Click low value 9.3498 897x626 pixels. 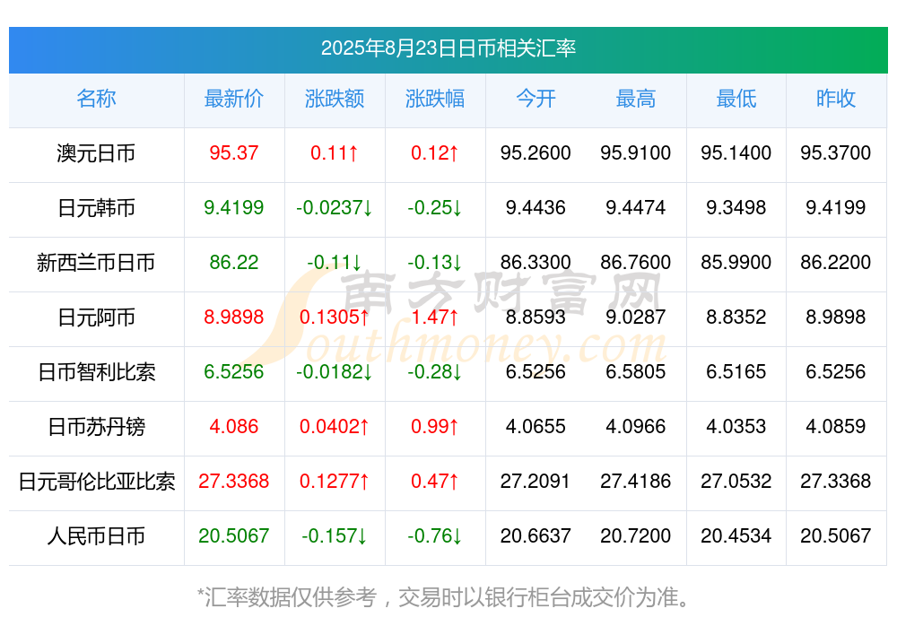point(736,208)
